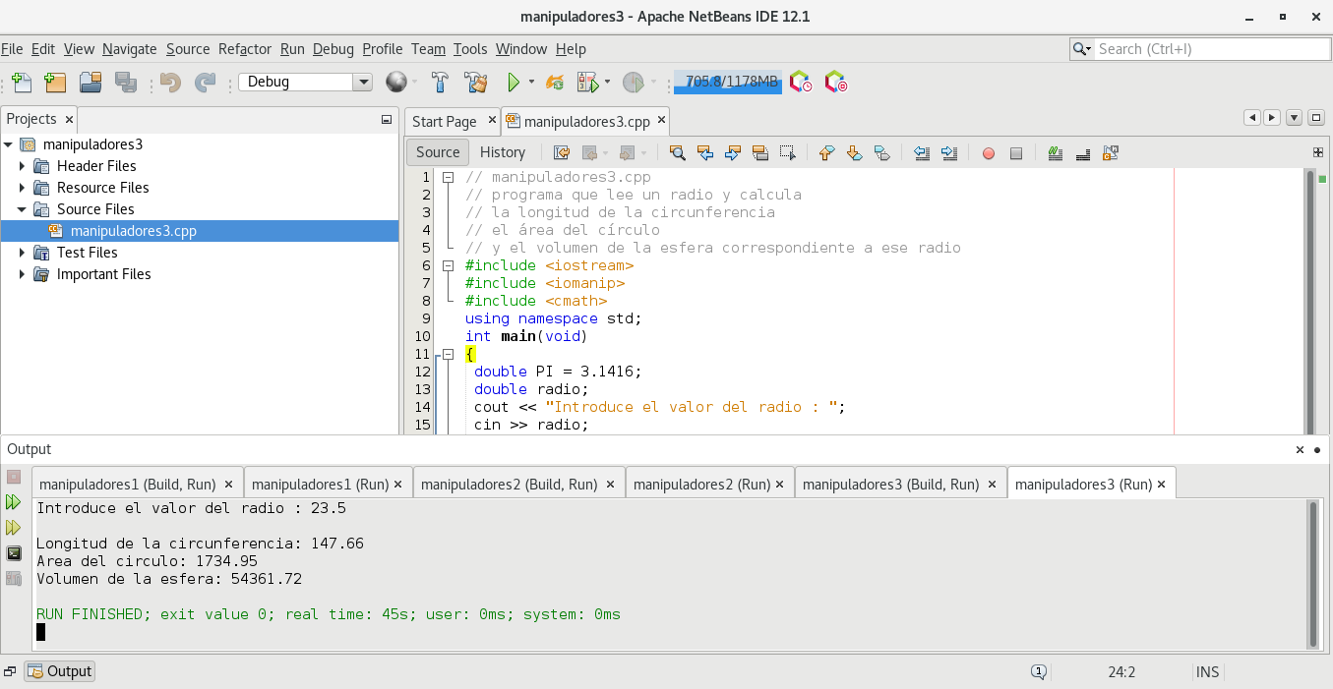Select manipuladores3.cpp in project tree
This screenshot has width=1333, height=689.
pos(133,231)
